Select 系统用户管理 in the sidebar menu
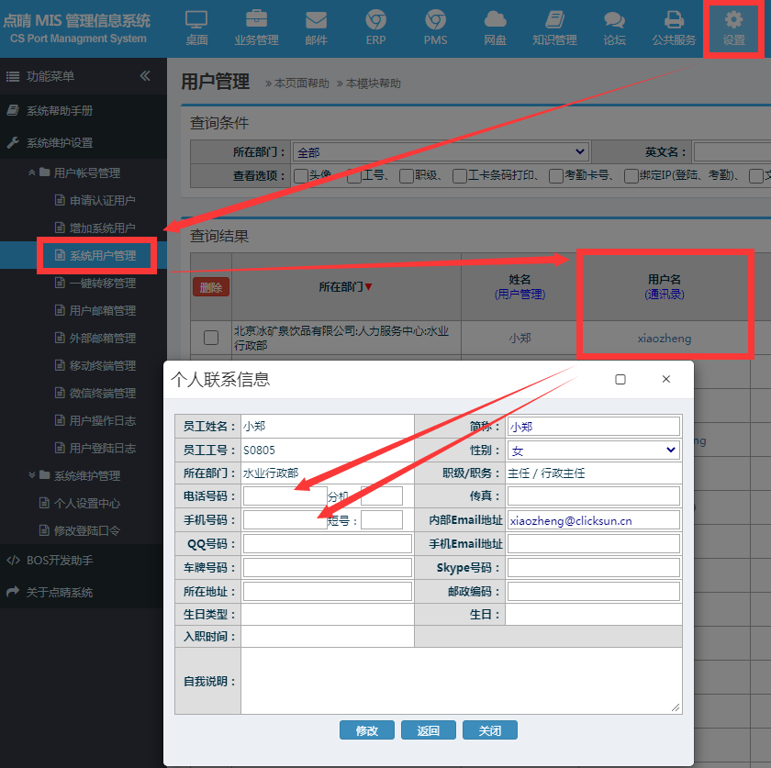 click(102, 255)
